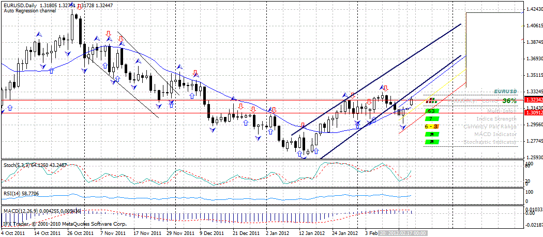The height and width of the screenshot is (237, 543).
Task: Click the Stochastic Indicator up-arrow icon
Action: [x=431, y=142]
